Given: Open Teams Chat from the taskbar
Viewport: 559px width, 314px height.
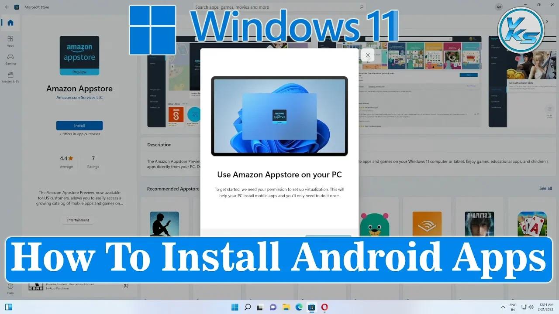Looking at the screenshot, I should [x=273, y=307].
